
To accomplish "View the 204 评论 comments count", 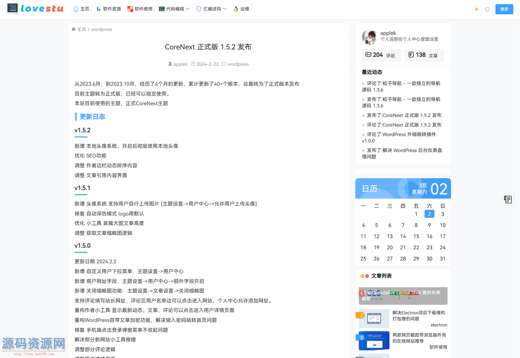I will (381, 55).
